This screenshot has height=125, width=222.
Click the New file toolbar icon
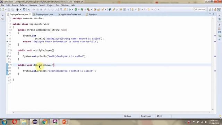point(3,9)
